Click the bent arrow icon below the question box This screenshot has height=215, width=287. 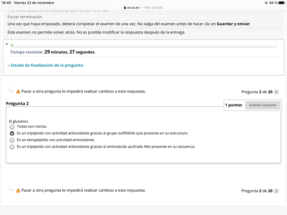[x=11, y=189]
